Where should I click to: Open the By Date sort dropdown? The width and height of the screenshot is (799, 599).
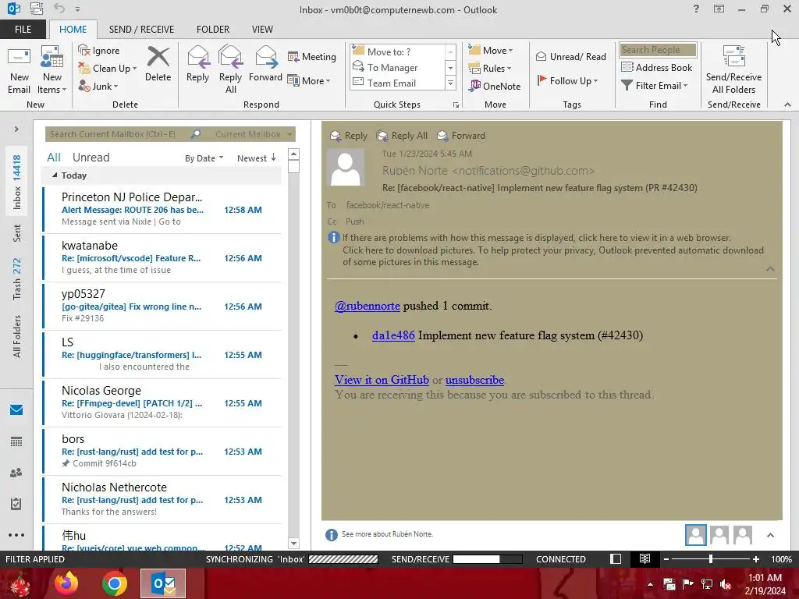(x=204, y=158)
